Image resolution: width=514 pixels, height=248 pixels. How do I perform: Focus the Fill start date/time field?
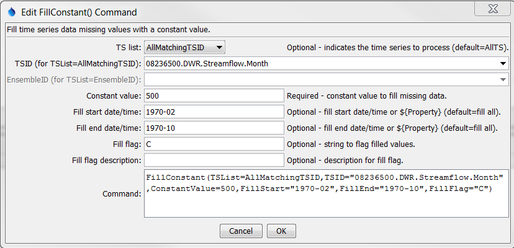(213, 112)
